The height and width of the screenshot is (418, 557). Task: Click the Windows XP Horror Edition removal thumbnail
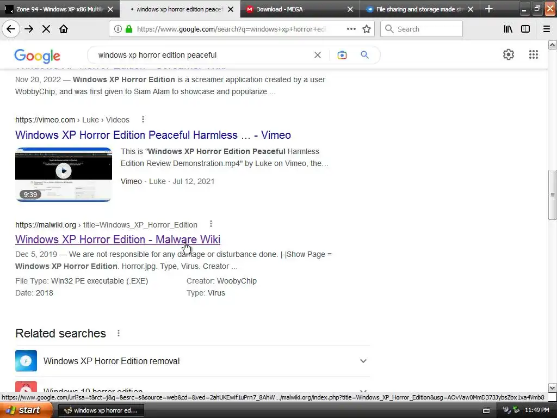click(x=26, y=361)
